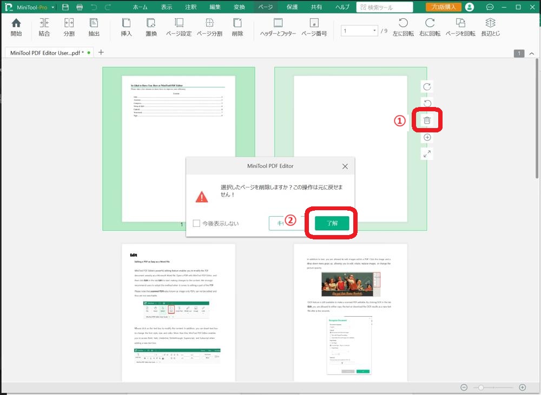This screenshot has height=395, width=541.
Task: Close the MiniTool PDF Editor dialog
Action: coord(345,166)
